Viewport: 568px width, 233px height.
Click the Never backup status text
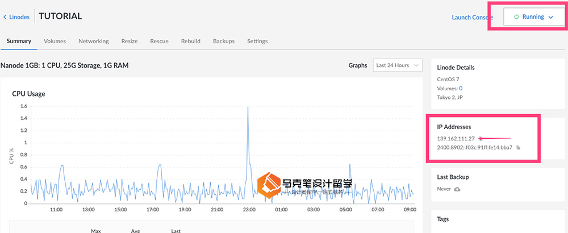(x=444, y=189)
